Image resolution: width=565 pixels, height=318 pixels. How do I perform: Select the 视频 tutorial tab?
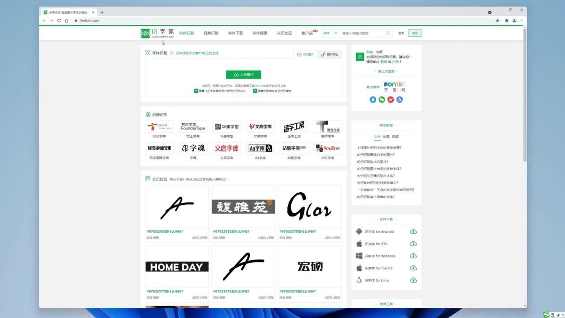click(x=395, y=137)
